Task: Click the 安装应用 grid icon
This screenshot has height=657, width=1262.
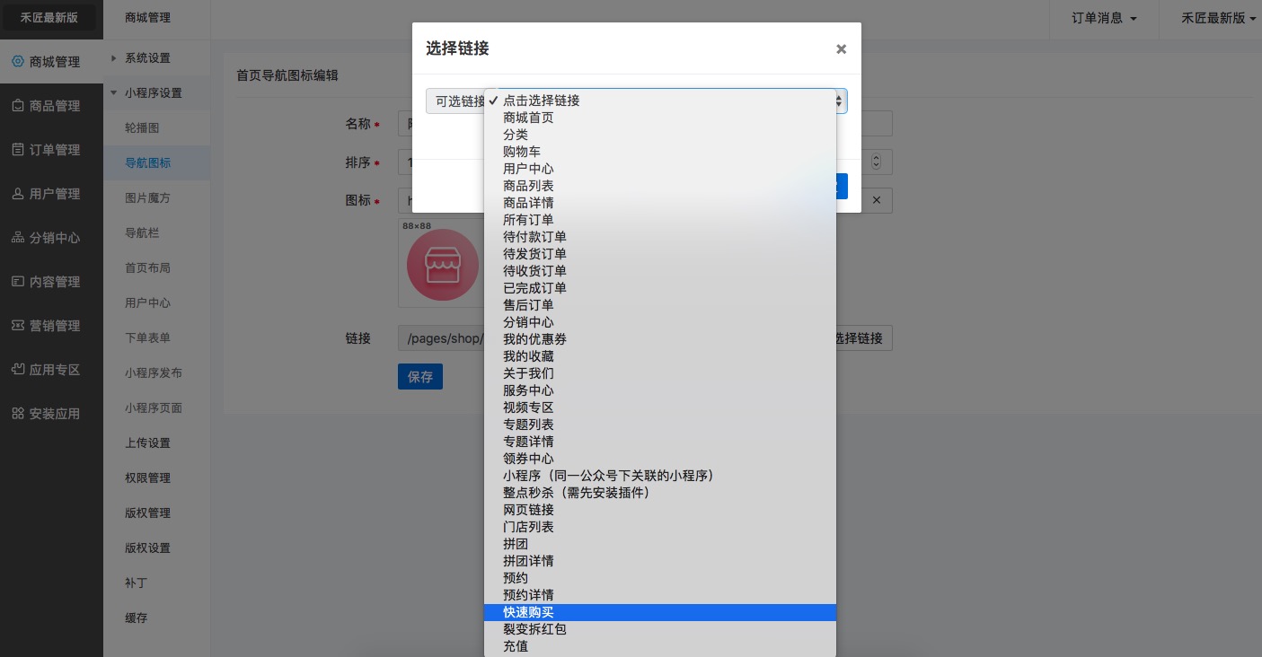Action: coord(17,414)
